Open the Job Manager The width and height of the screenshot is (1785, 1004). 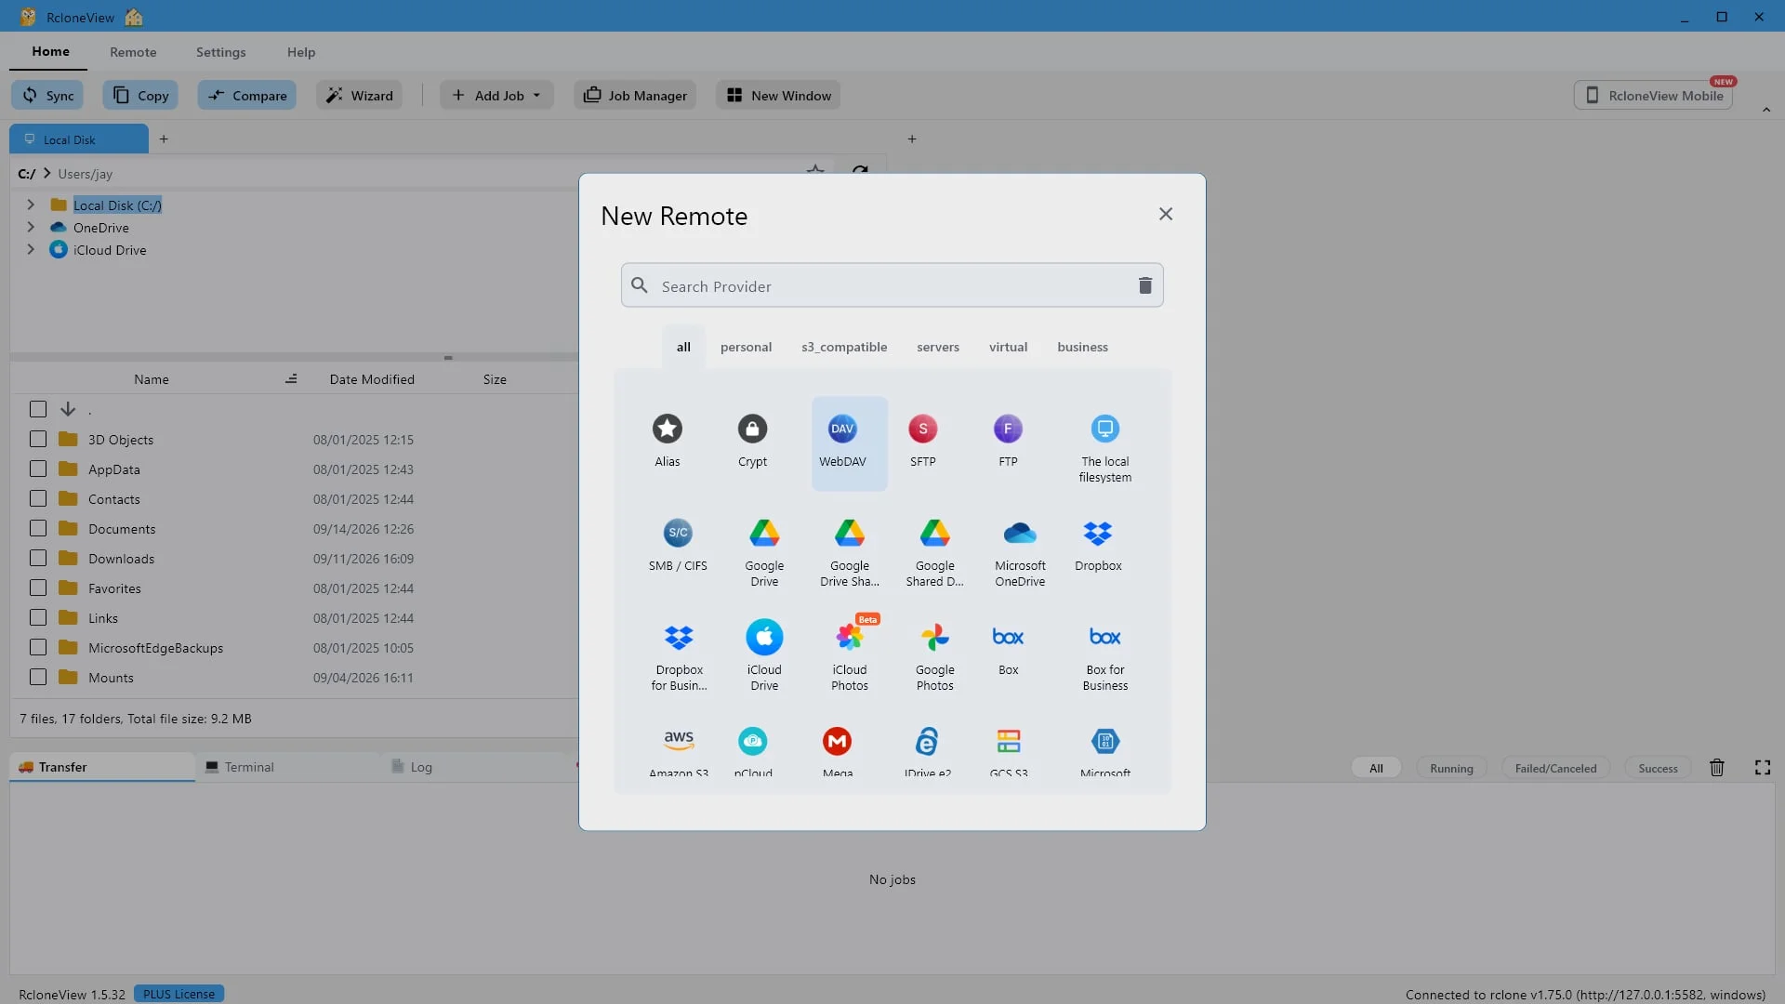pyautogui.click(x=635, y=95)
